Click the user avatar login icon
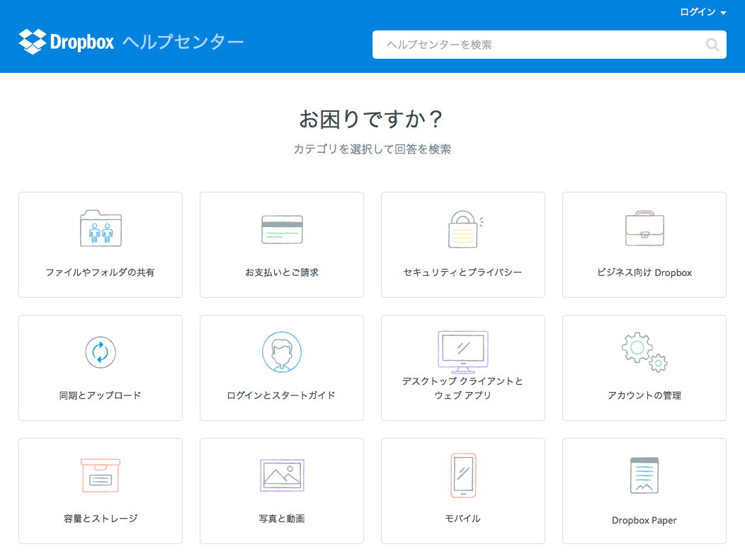This screenshot has height=554, width=745. click(x=282, y=352)
